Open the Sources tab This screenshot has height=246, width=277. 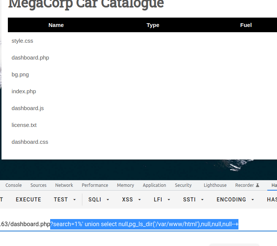point(38,185)
